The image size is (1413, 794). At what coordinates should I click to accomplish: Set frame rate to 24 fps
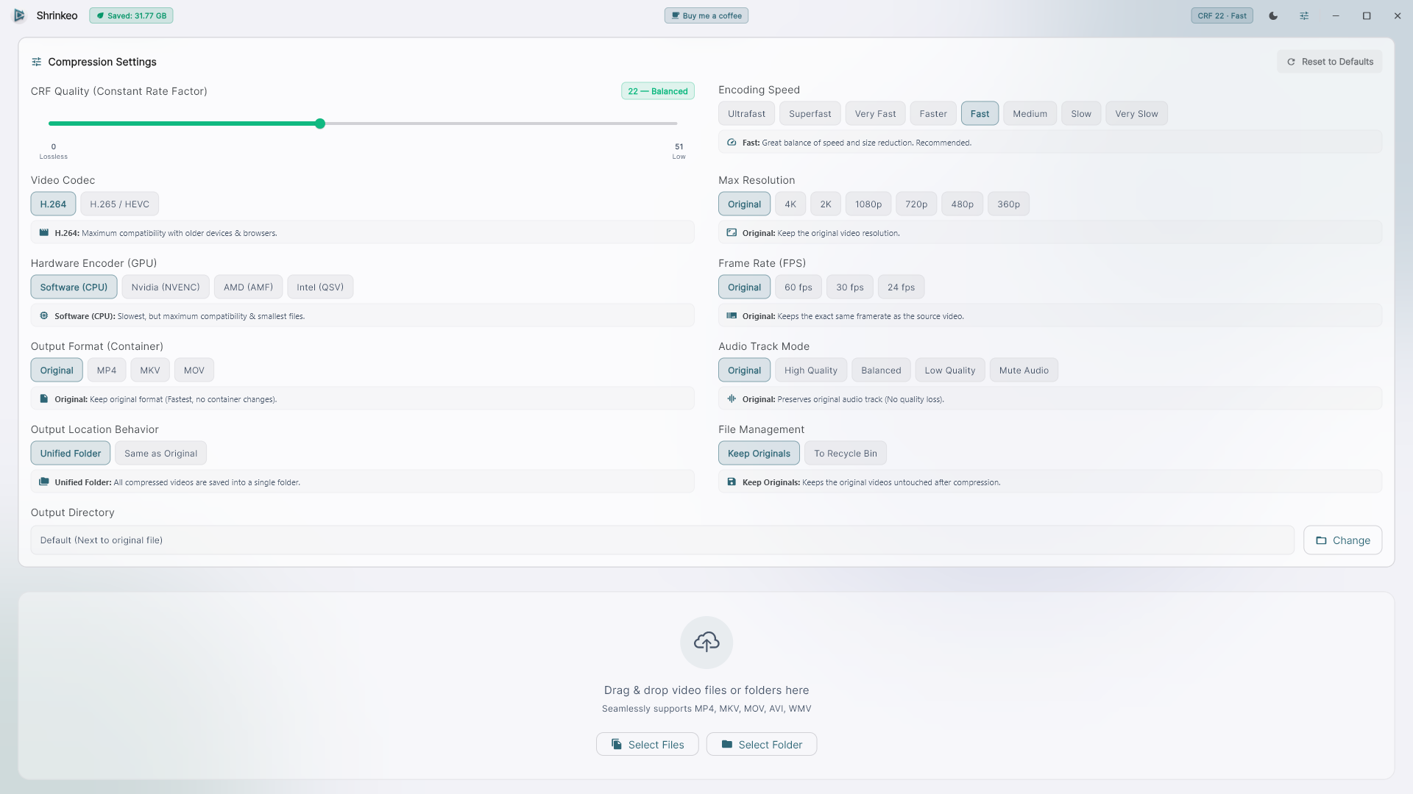(902, 287)
